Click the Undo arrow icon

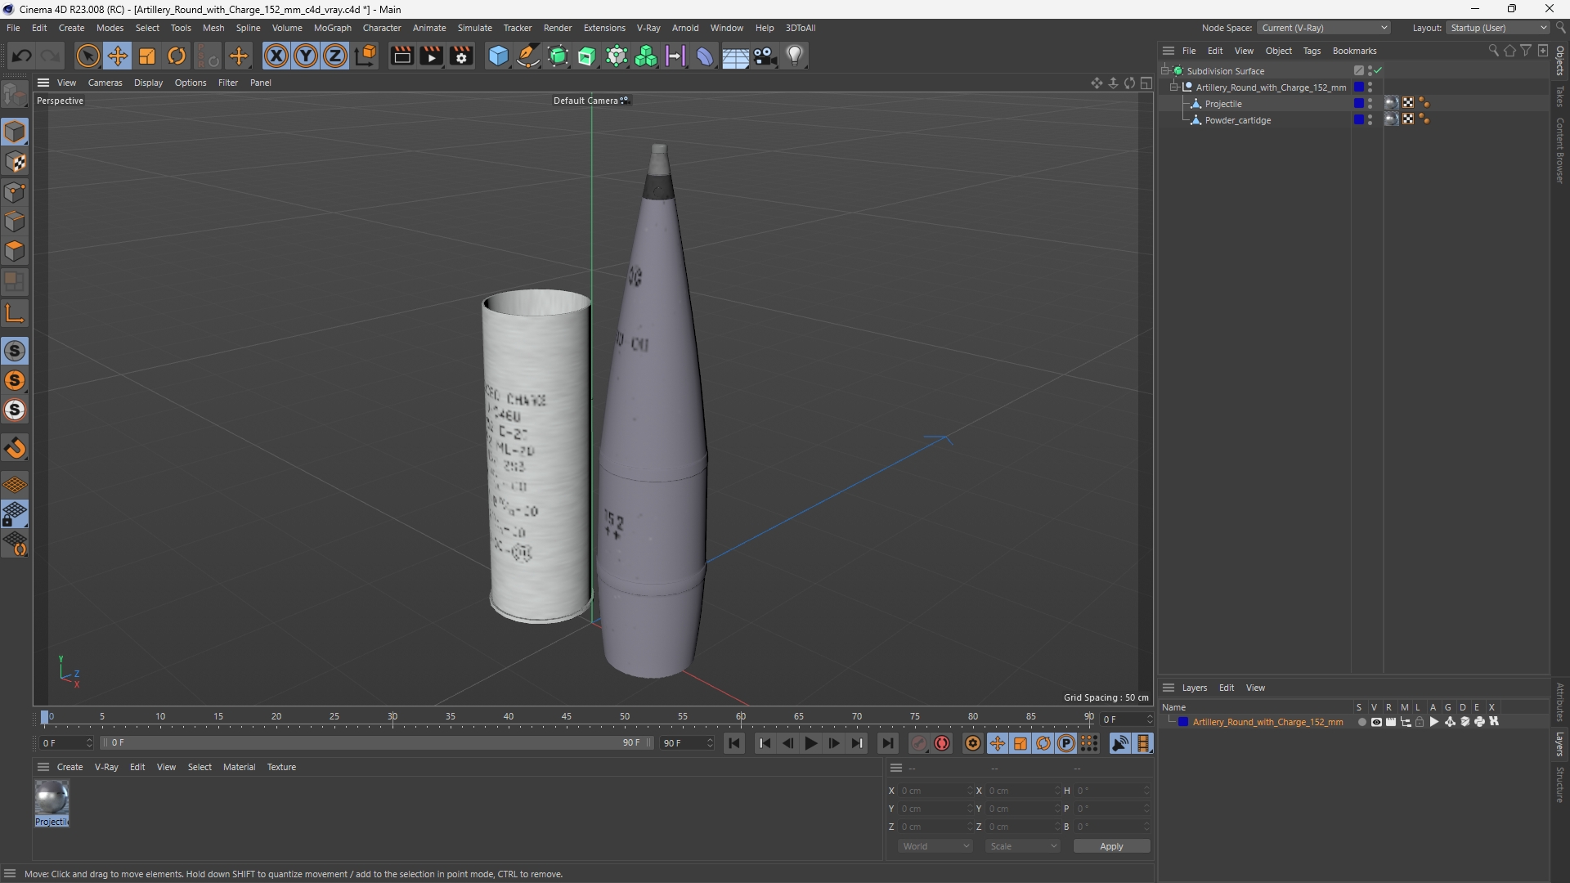coord(22,56)
